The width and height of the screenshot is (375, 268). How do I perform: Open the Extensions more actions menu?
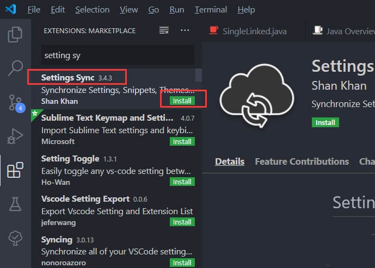(x=185, y=30)
